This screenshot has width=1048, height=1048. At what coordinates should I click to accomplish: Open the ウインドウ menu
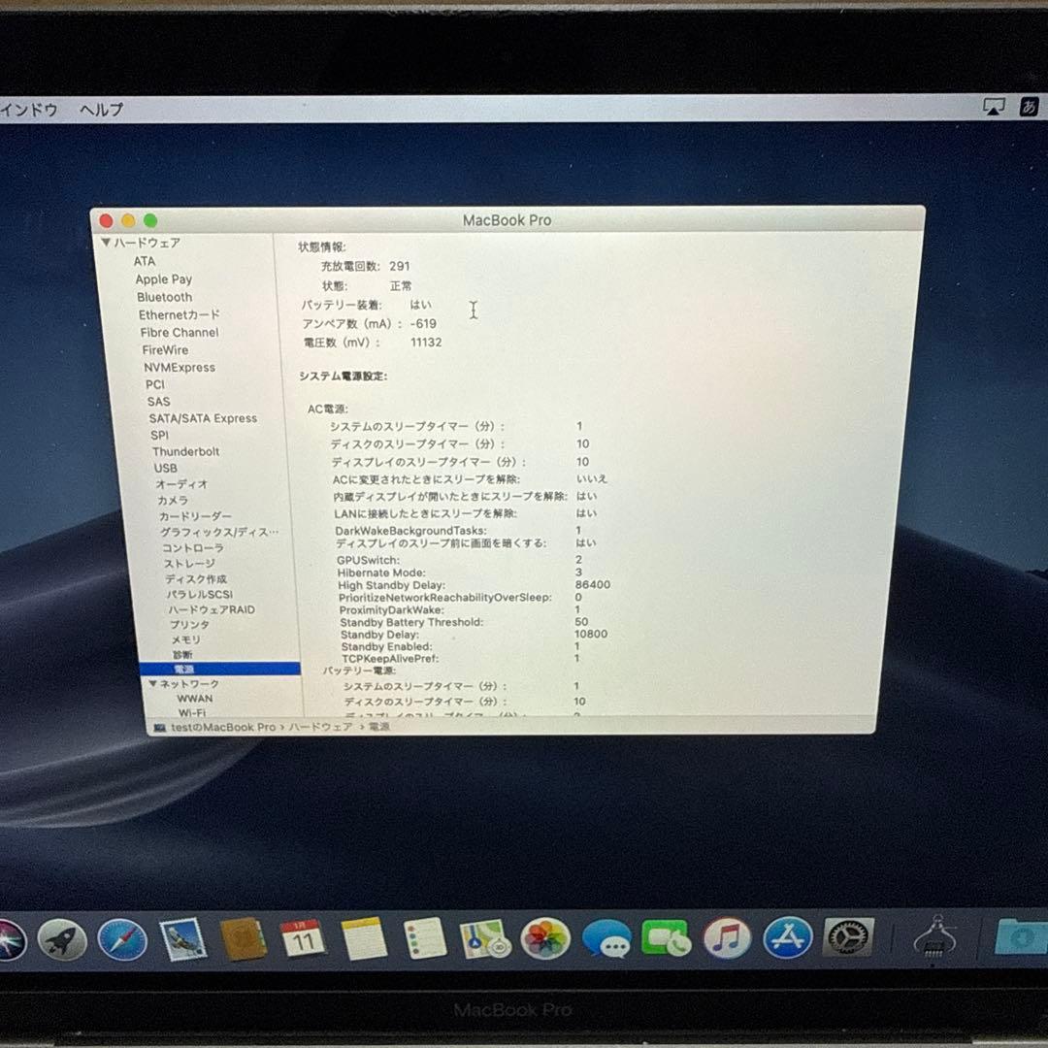[29, 110]
